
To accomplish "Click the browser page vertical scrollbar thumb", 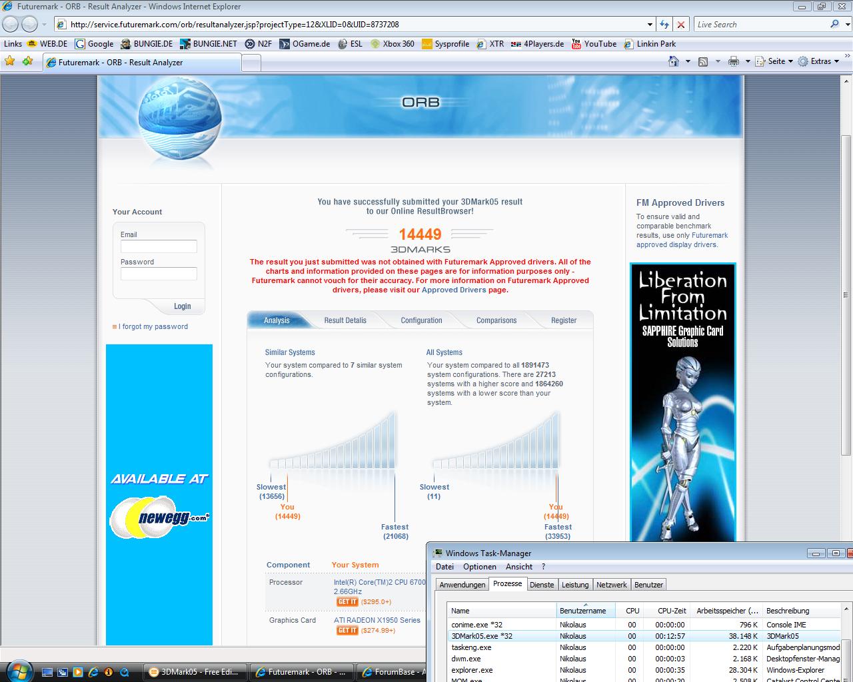I will coord(846,295).
